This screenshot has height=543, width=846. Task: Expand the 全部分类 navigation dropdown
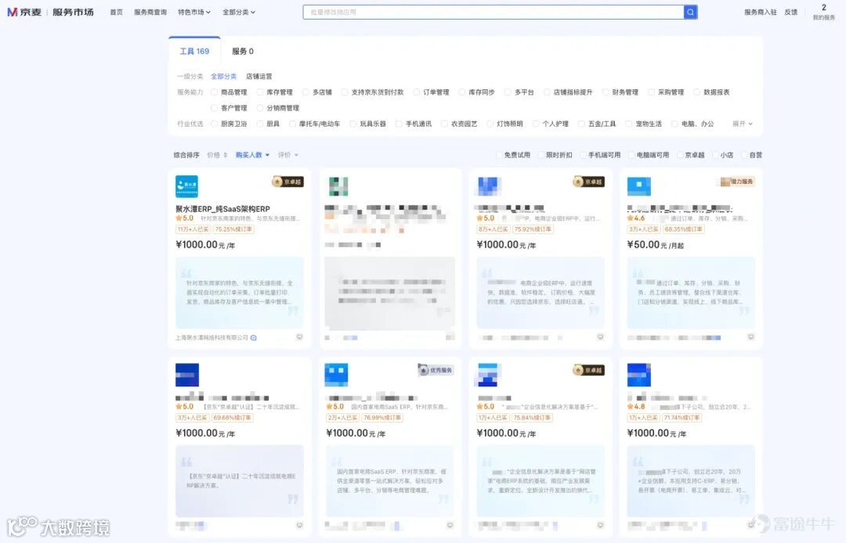click(x=237, y=12)
